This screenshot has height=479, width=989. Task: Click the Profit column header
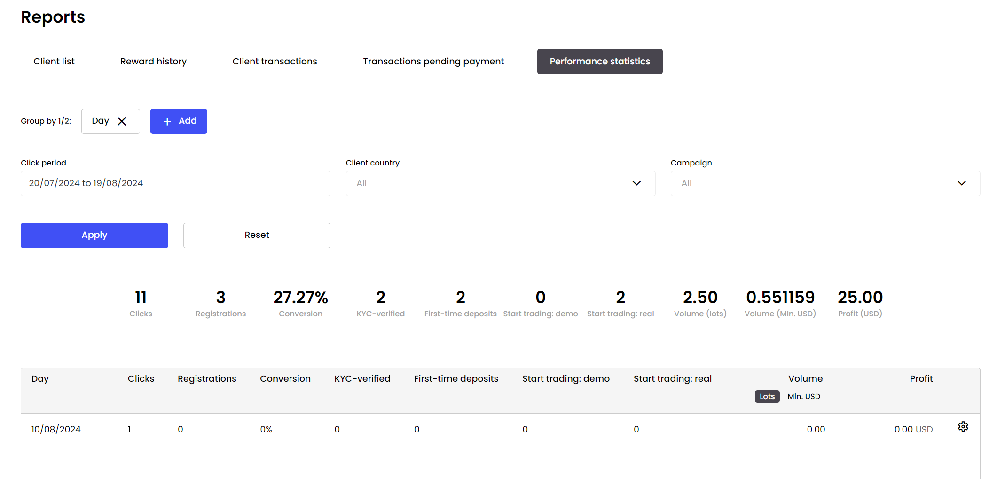[x=921, y=379]
